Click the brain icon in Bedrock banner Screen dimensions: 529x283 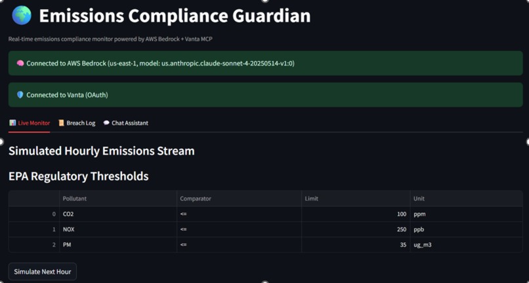(x=20, y=64)
